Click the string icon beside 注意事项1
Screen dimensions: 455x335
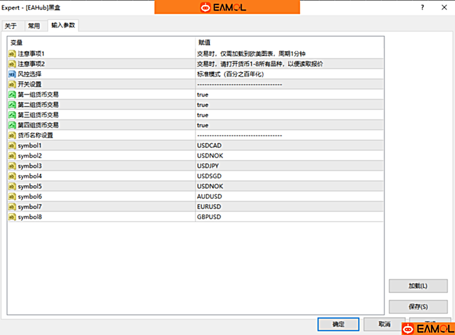pyautogui.click(x=12, y=54)
